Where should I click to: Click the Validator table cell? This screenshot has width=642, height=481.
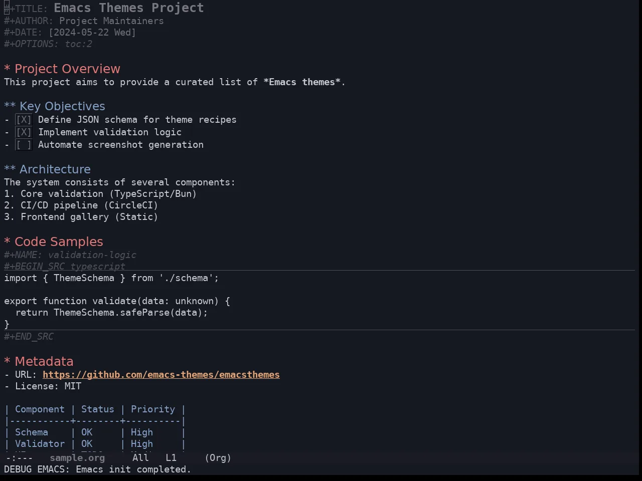(x=40, y=444)
